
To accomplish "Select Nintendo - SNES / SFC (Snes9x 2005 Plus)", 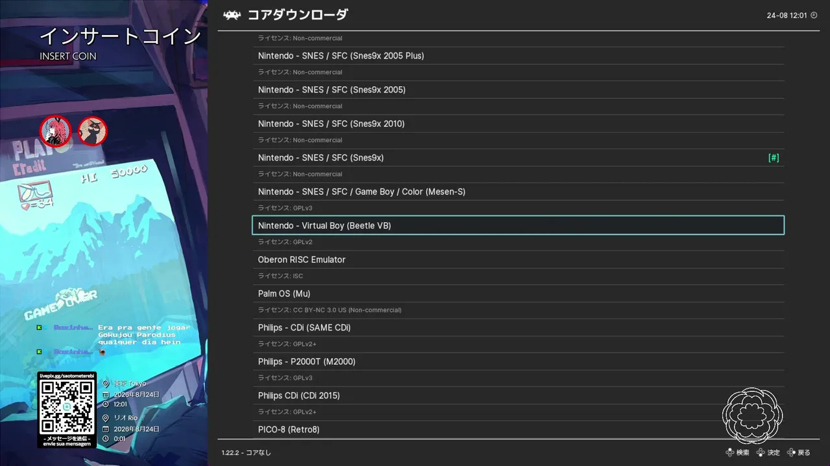I will click(518, 56).
